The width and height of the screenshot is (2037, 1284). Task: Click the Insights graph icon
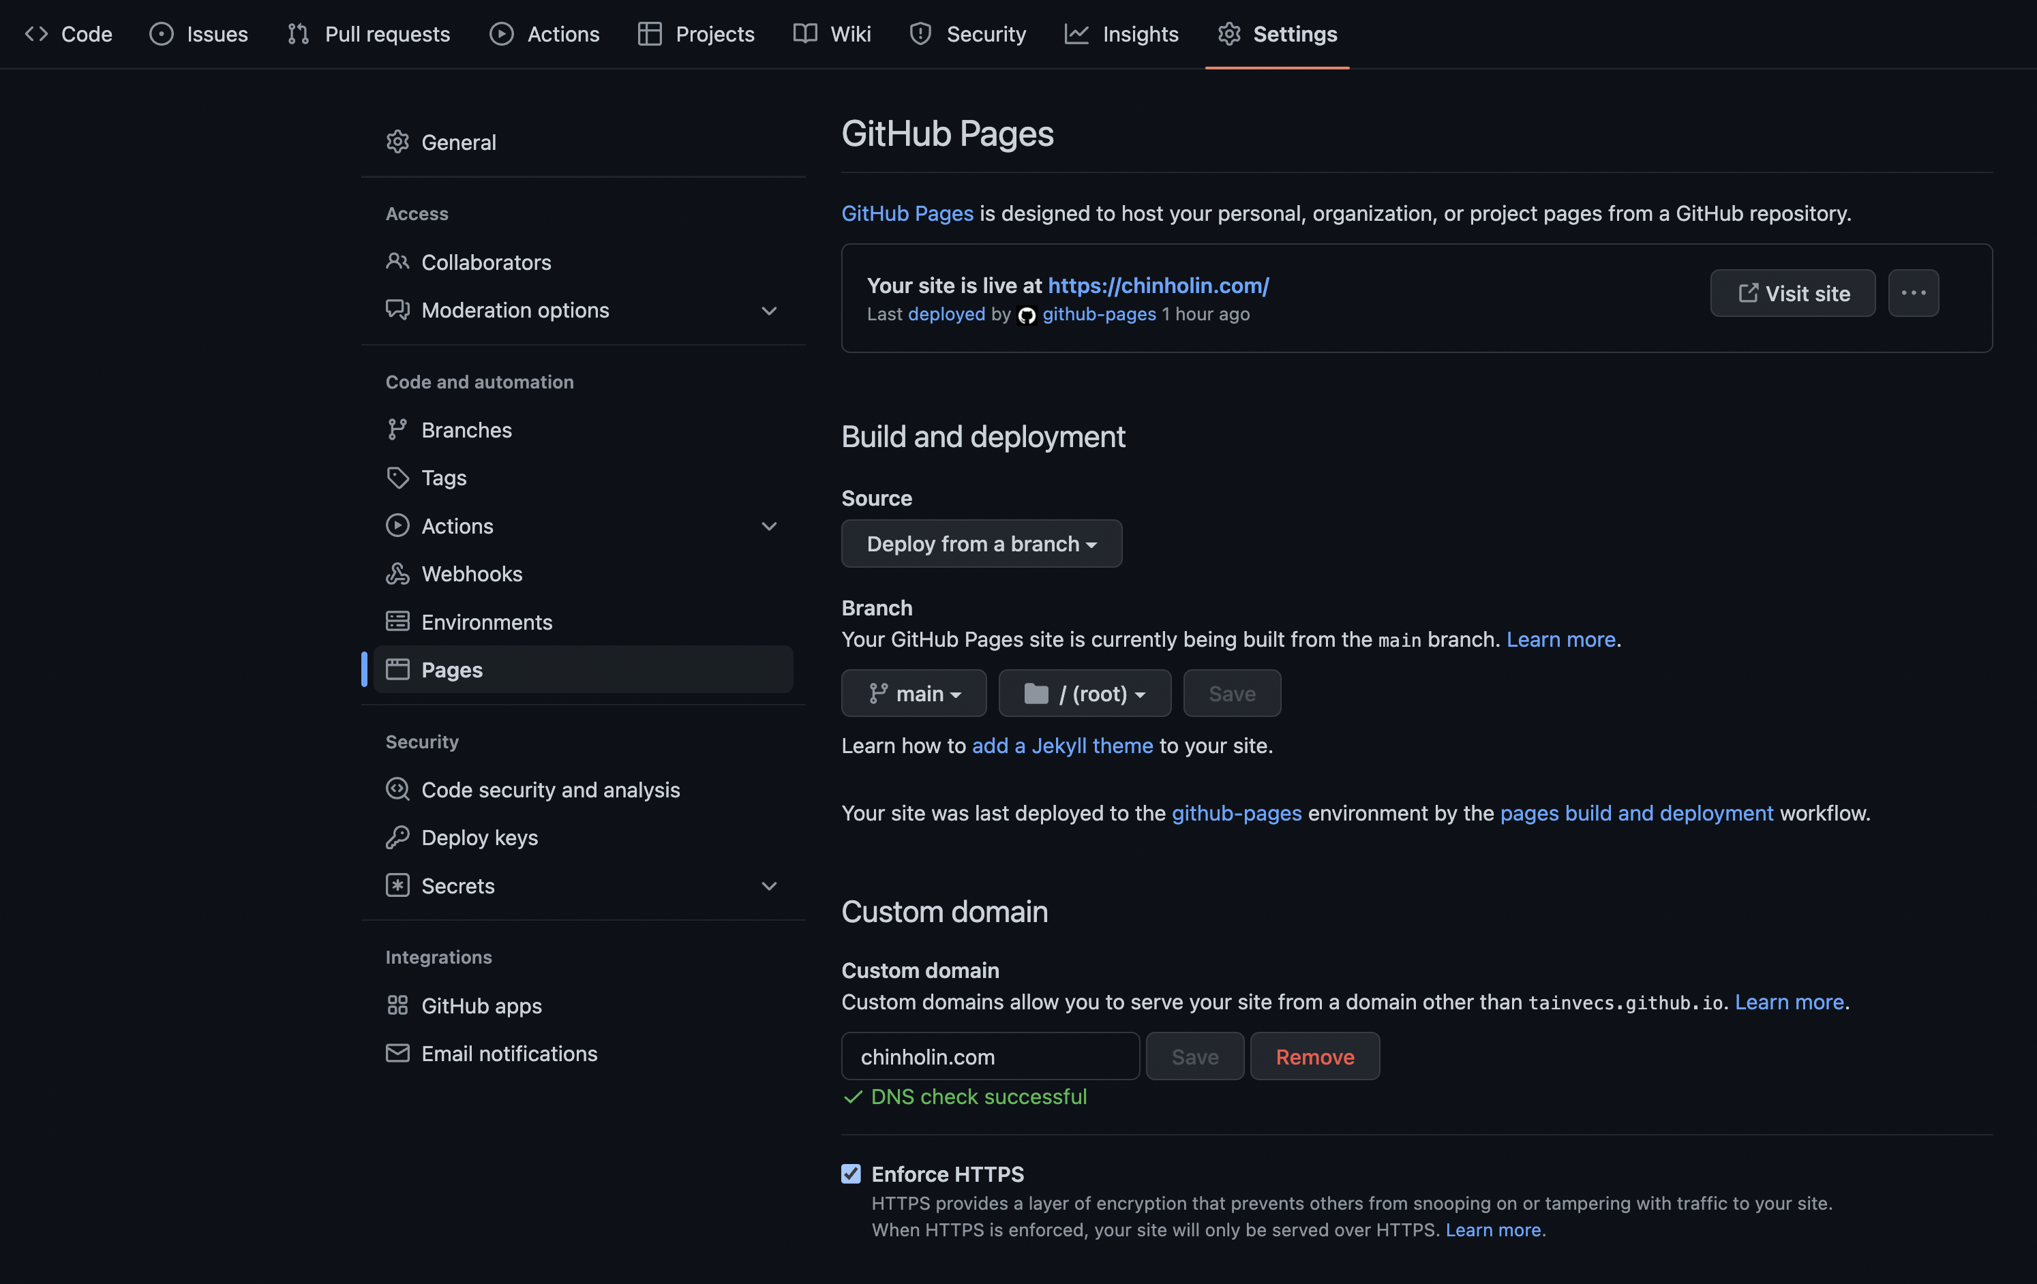1076,34
